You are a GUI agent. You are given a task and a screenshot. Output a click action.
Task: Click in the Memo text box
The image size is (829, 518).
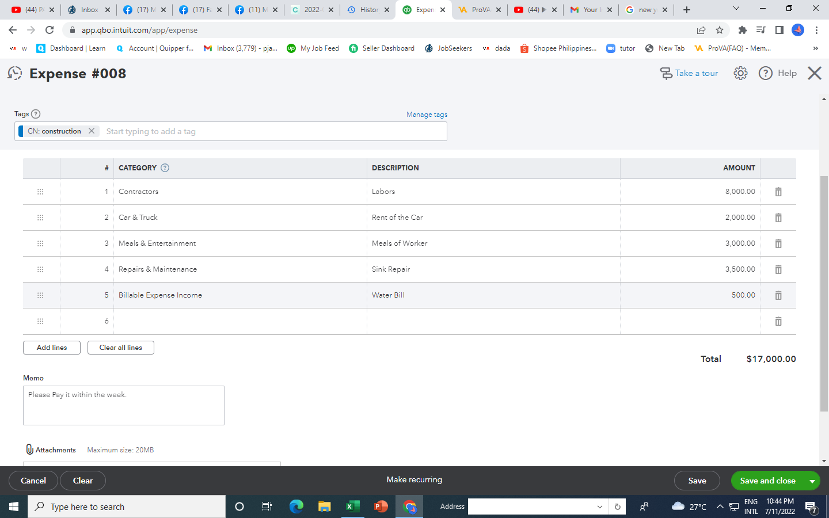(x=124, y=405)
